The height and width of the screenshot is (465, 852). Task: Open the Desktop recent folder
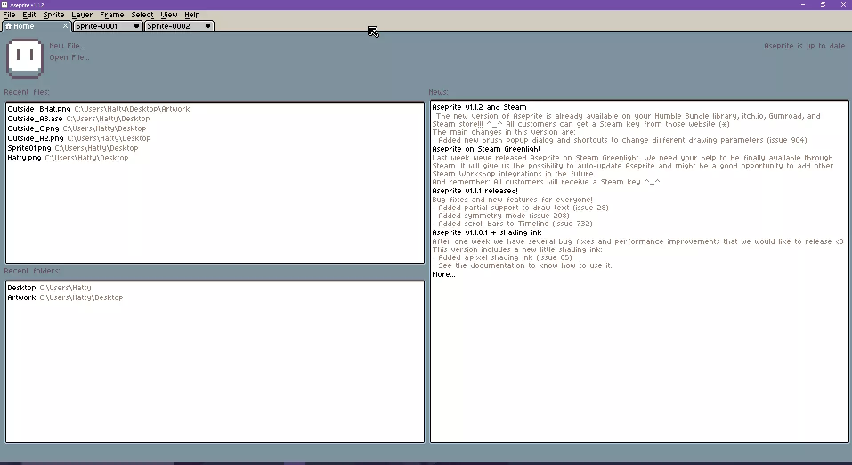(x=22, y=288)
